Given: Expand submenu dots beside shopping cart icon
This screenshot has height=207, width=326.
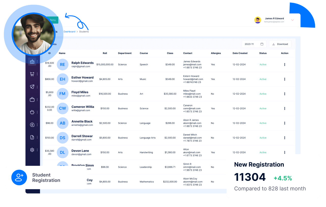Looking at the screenshot, I should coord(37,74).
